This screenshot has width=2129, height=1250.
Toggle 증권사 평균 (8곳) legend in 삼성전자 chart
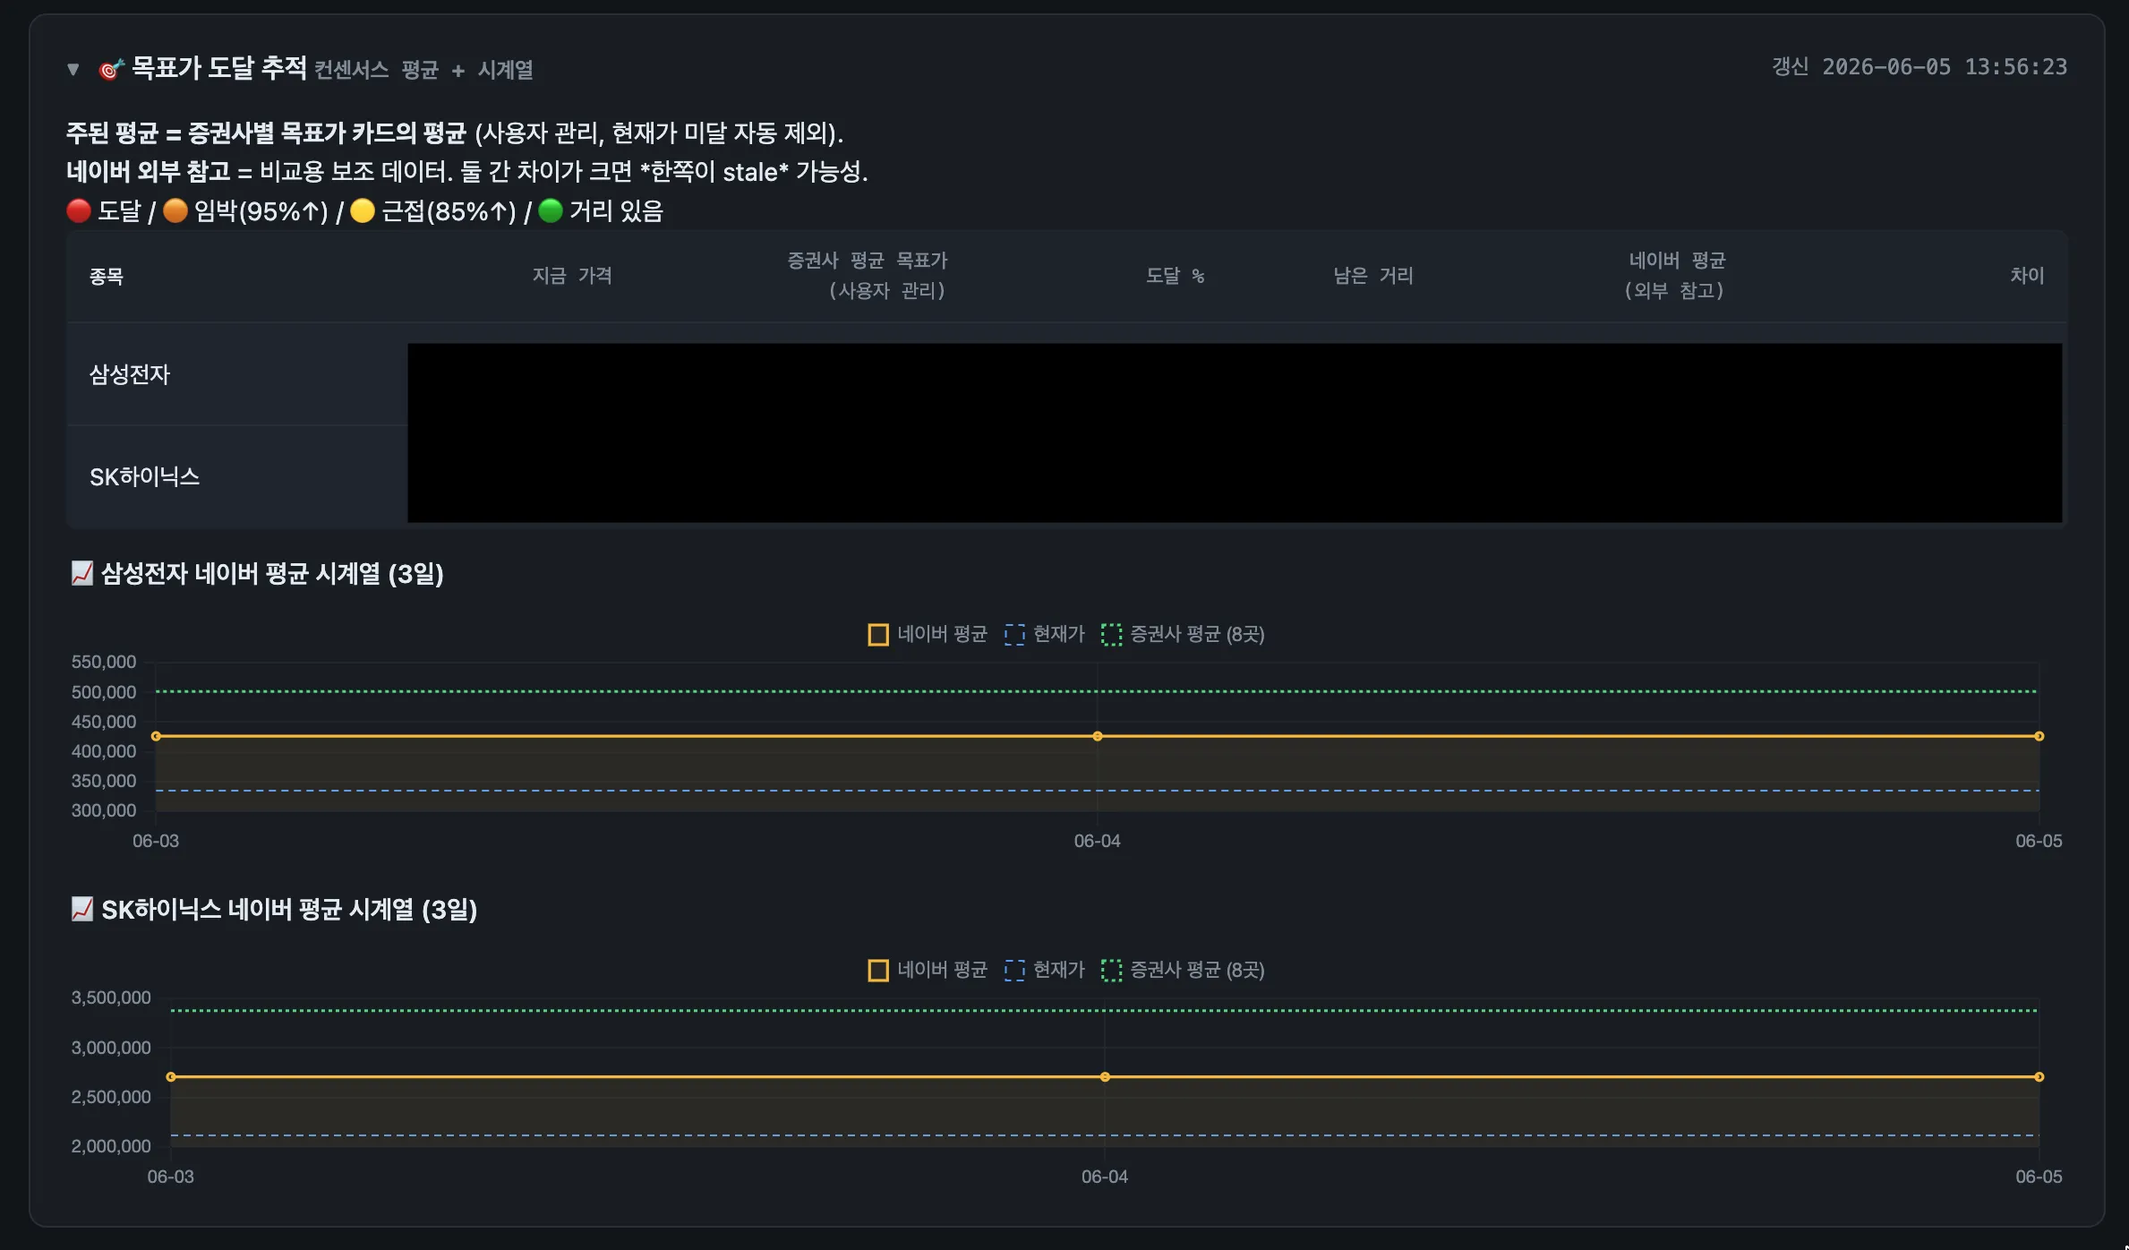(1183, 634)
